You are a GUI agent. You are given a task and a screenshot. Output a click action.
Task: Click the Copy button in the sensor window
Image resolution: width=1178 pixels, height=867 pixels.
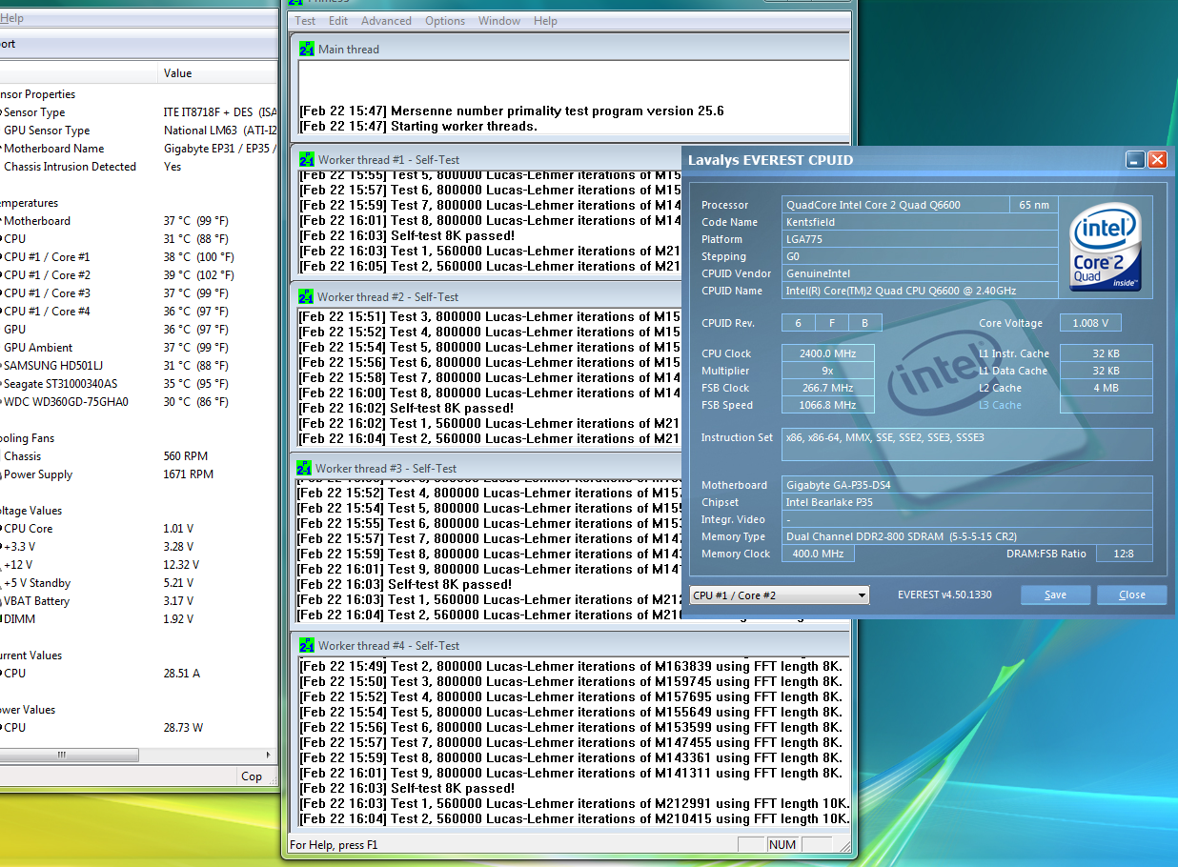click(x=252, y=776)
